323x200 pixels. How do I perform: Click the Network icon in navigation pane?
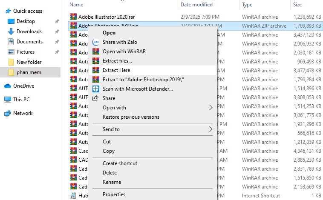point(7,113)
